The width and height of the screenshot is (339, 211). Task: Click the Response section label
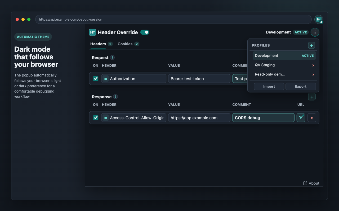click(102, 97)
